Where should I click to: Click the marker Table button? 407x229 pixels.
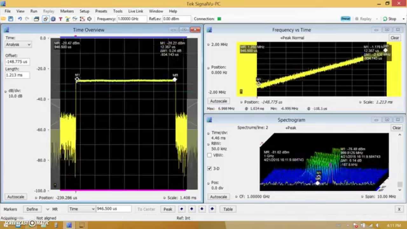[x=228, y=209]
